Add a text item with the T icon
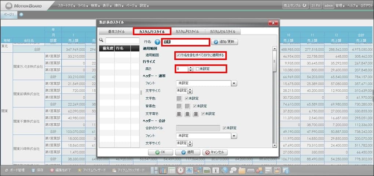 tap(215, 170)
